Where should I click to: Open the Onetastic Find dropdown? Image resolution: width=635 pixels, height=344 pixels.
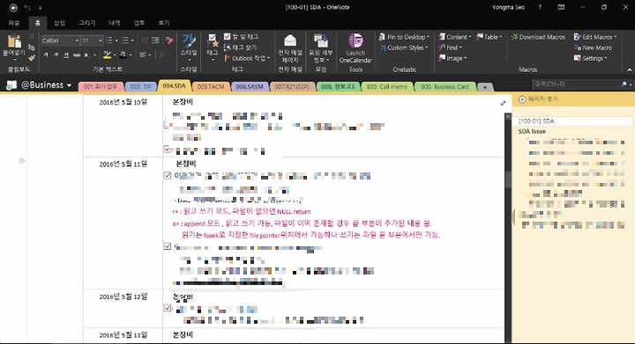tap(450, 48)
